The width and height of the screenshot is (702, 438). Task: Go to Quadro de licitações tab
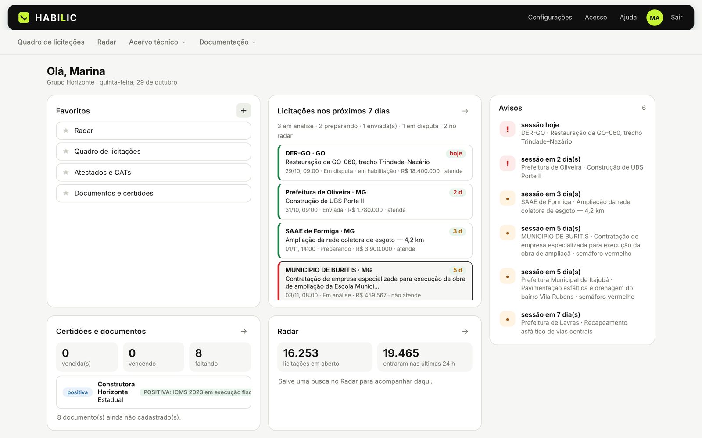(51, 42)
